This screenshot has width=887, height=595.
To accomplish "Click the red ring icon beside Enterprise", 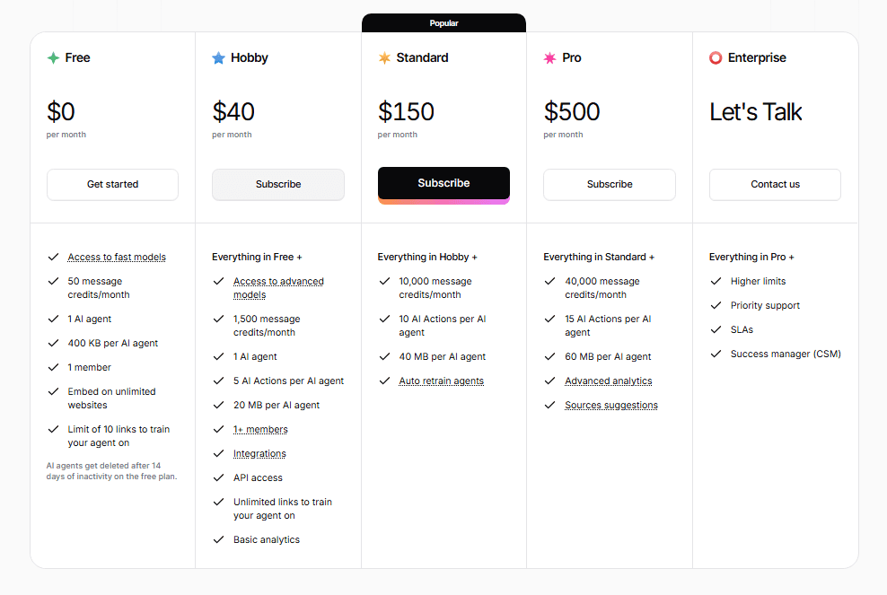I will (x=716, y=58).
